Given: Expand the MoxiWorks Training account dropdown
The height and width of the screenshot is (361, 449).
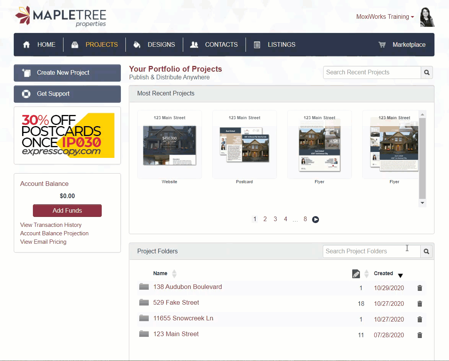Looking at the screenshot, I should point(385,17).
